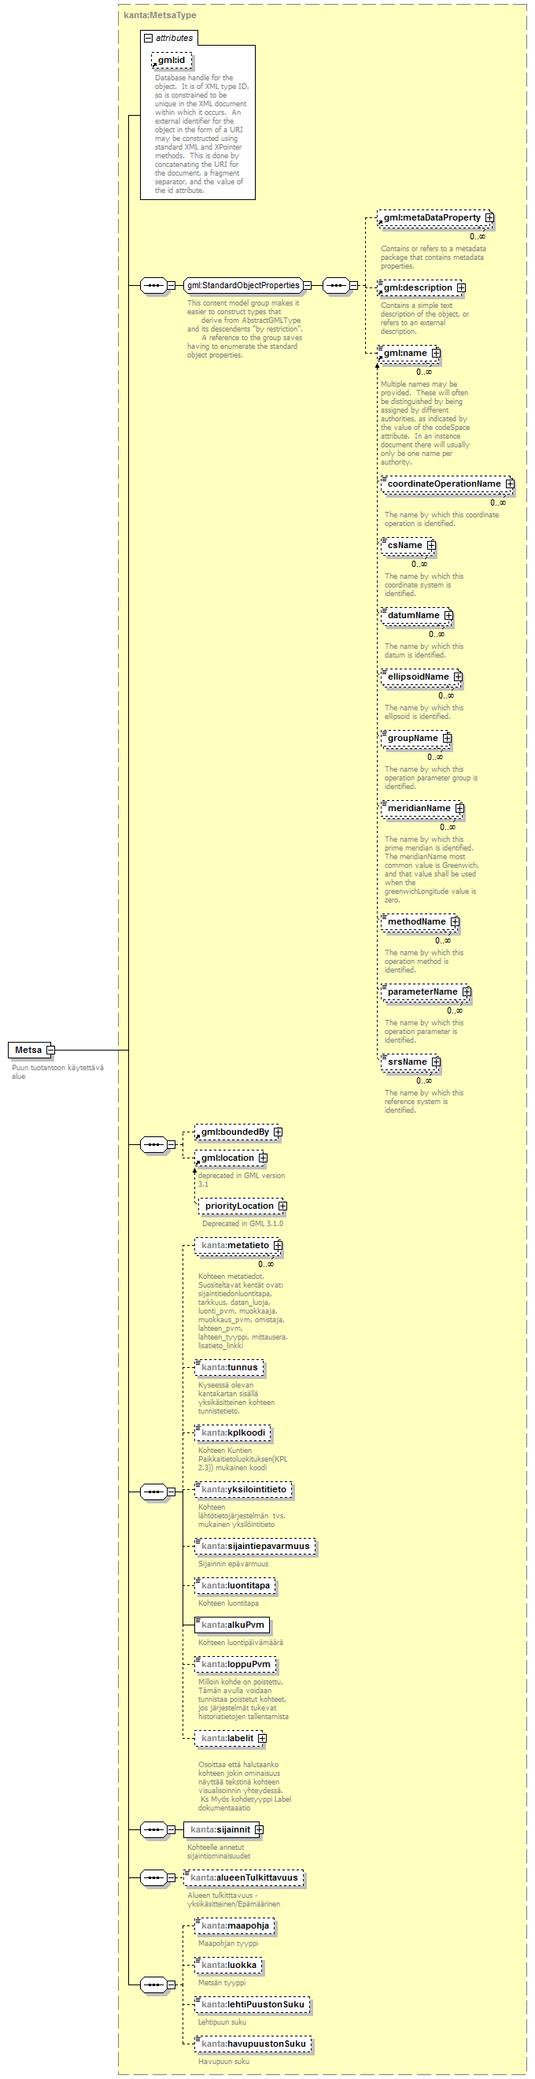Expand ellipsoidName element

(x=458, y=677)
